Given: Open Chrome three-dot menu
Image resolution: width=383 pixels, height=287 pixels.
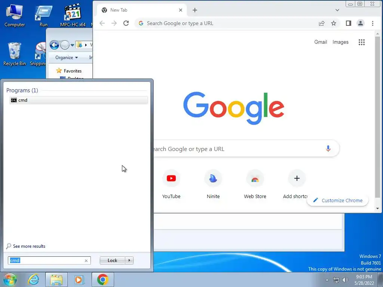Looking at the screenshot, I should tap(373, 23).
